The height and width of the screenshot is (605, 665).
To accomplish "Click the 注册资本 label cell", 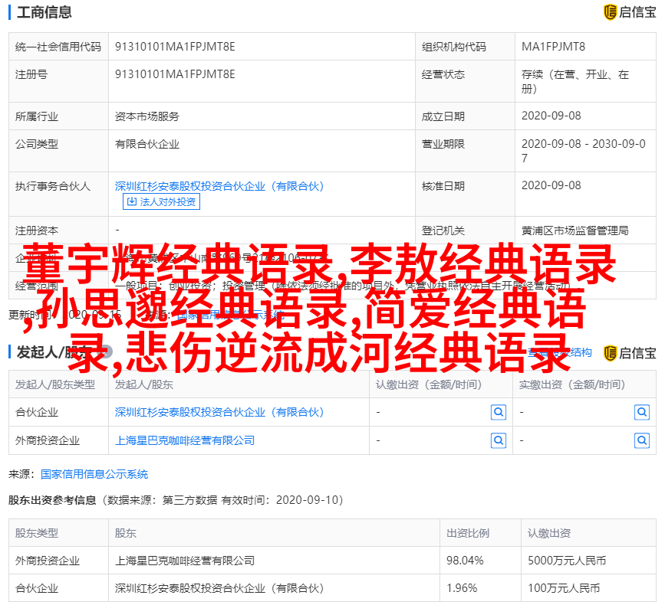I will click(x=58, y=231).
